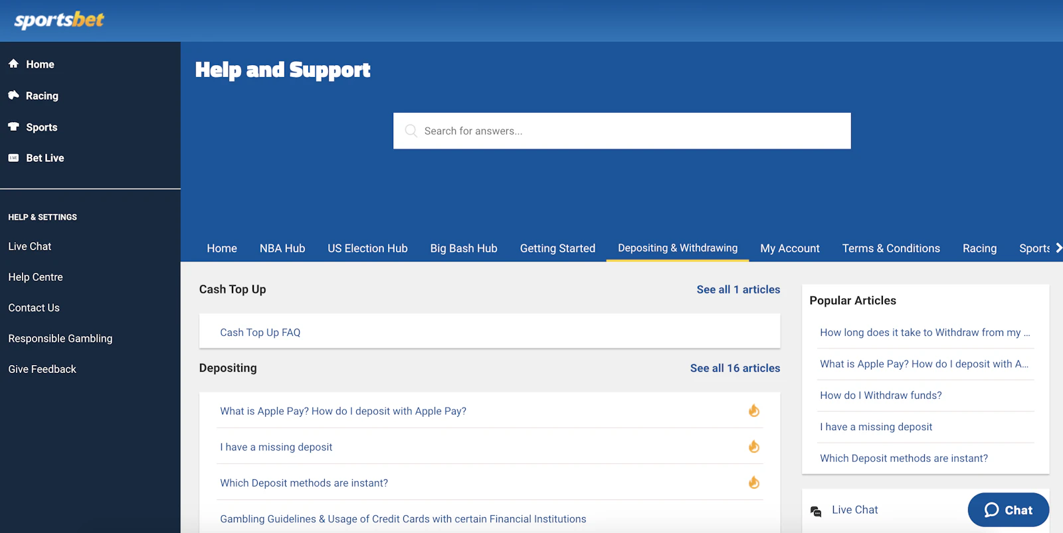Click Give Feedback in the sidebar
This screenshot has width=1063, height=533.
42,369
